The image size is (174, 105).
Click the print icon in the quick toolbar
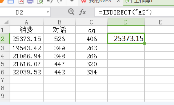(30, 1)
